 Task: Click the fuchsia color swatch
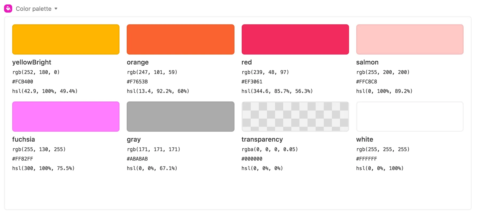coord(66,116)
